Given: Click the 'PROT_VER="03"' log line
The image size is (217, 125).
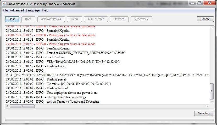Looking at the screenshot, I should (108, 75).
